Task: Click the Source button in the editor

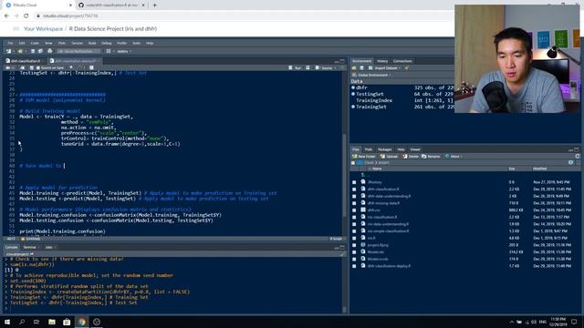Action: [x=324, y=68]
